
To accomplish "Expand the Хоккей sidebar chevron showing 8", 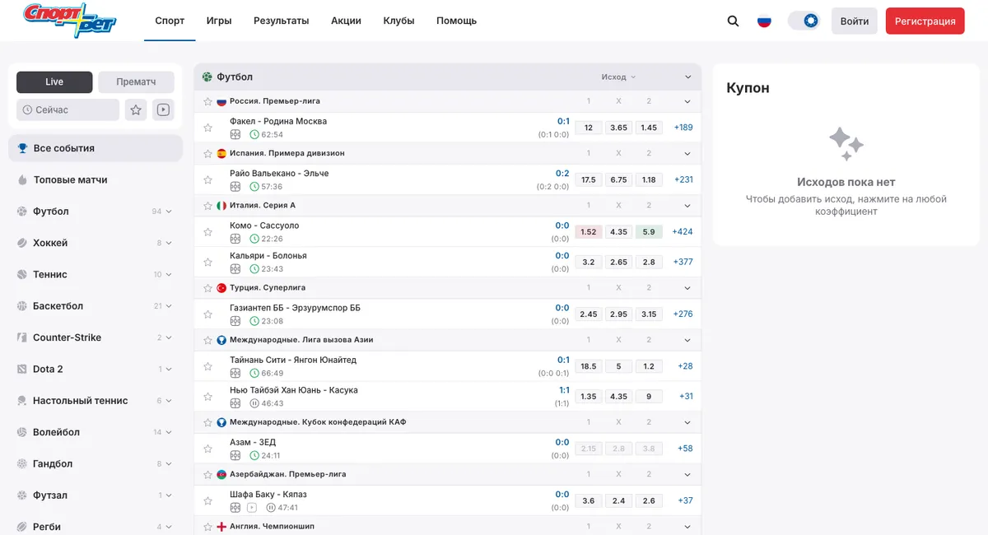I will (x=169, y=243).
